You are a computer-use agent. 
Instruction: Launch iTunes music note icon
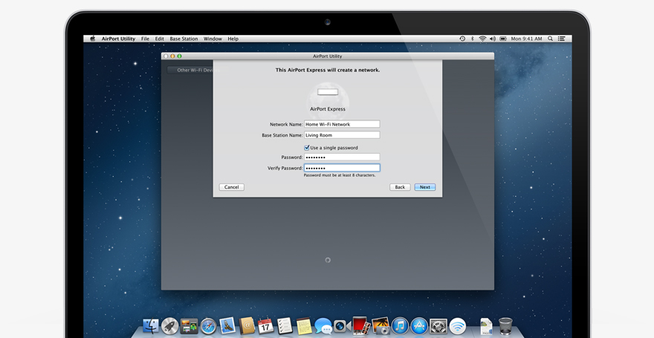click(x=400, y=326)
